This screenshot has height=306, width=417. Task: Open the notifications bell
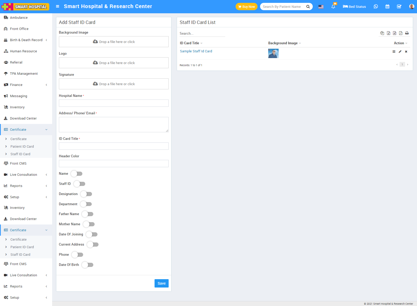(333, 7)
